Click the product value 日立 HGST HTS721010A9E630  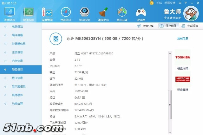tap(94, 53)
